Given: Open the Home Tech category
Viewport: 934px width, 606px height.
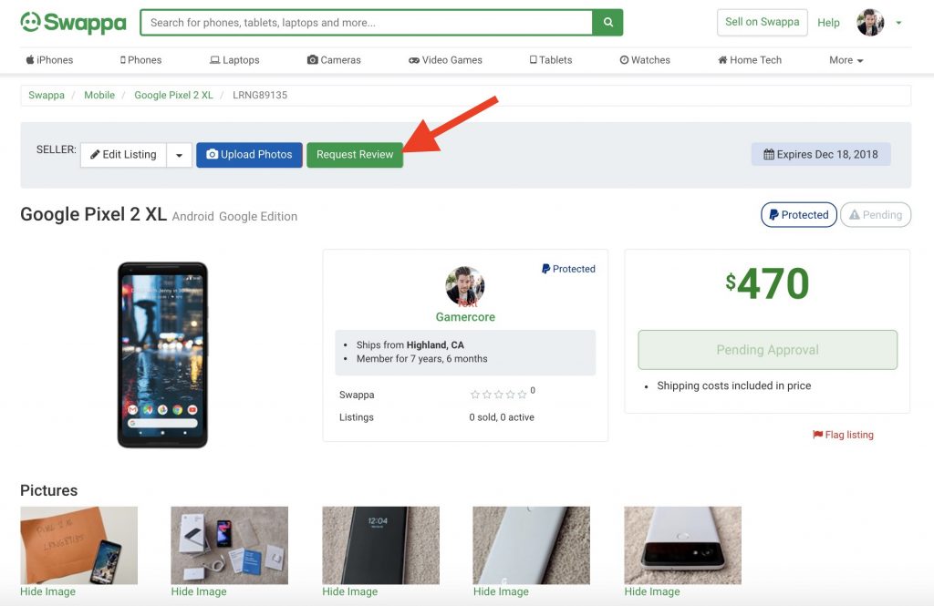Looking at the screenshot, I should (750, 60).
